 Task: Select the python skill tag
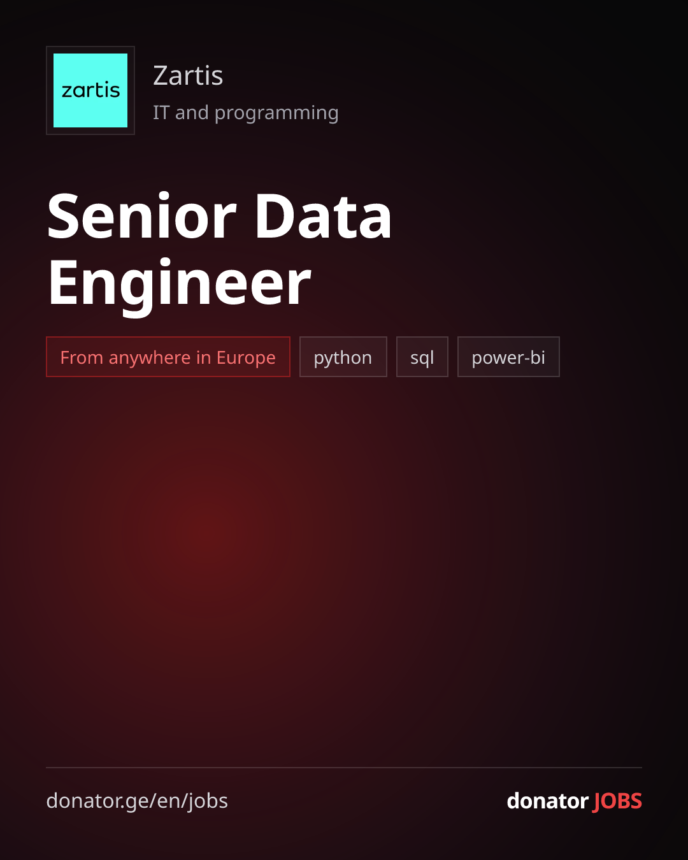point(343,357)
